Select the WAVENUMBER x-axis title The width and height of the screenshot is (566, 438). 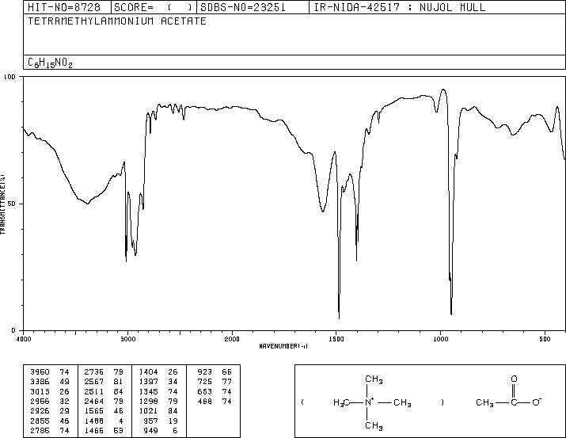(283, 346)
